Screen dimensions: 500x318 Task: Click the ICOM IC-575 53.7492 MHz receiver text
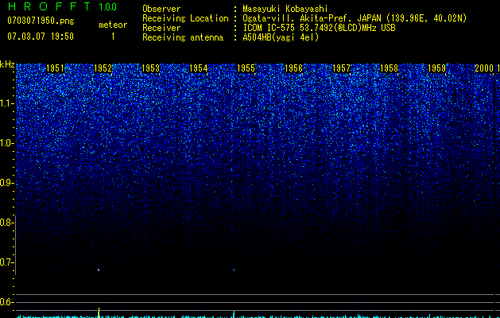click(x=319, y=28)
